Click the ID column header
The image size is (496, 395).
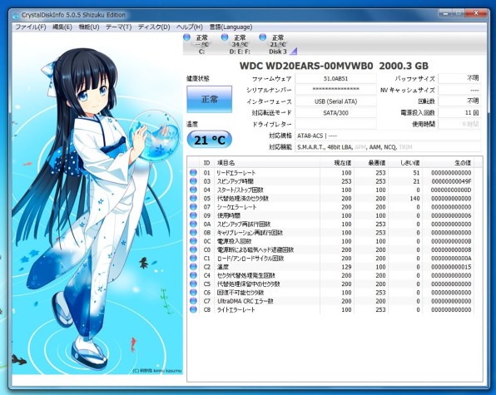click(206, 163)
